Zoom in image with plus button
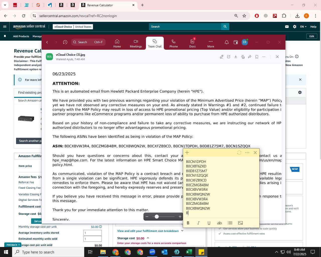 (180, 217)
